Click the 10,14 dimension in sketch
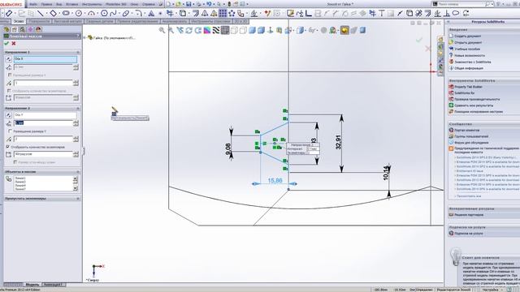 point(386,173)
